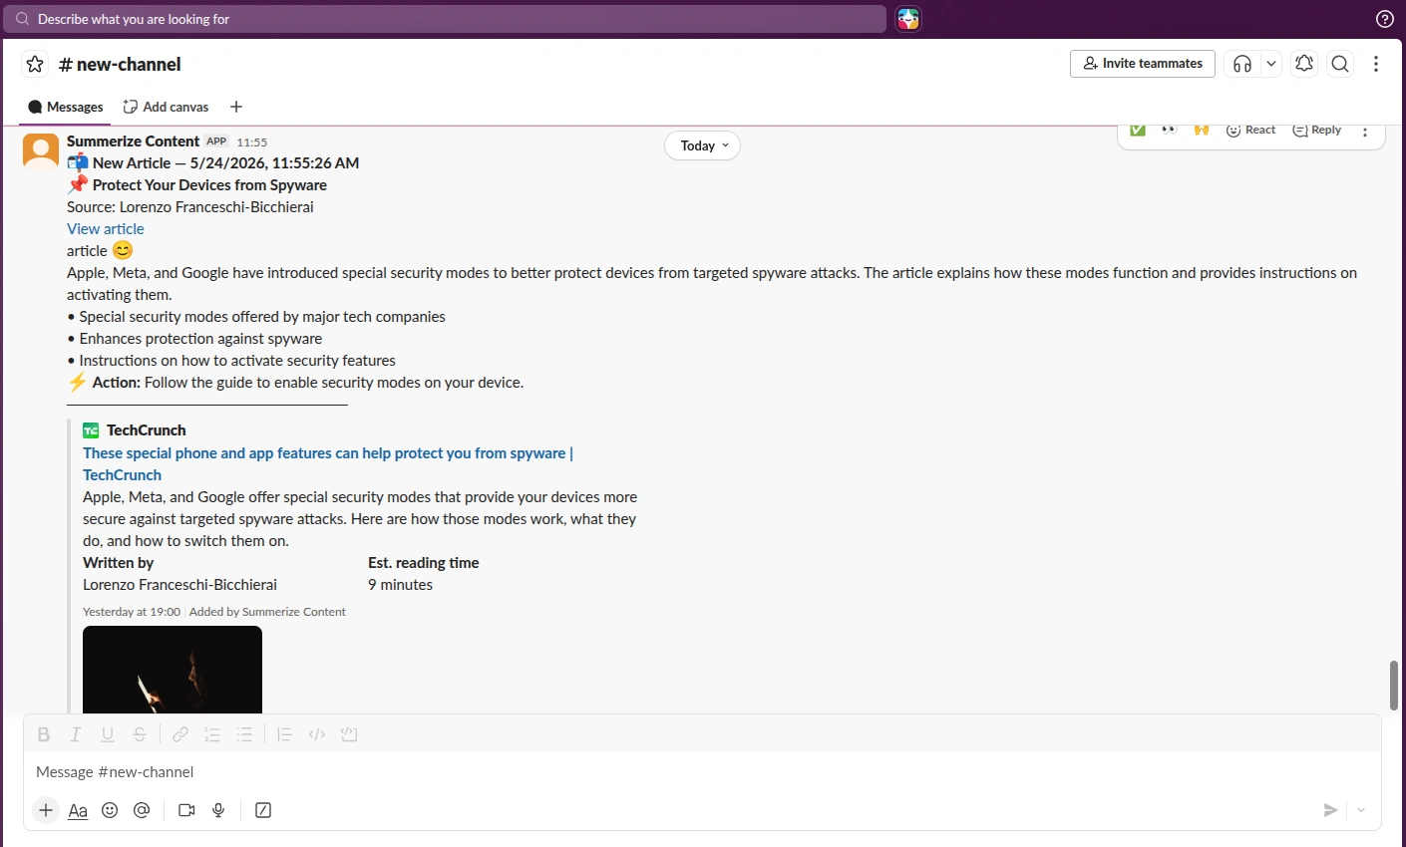Add a new tab with plus icon
1406x847 pixels.
click(x=236, y=107)
